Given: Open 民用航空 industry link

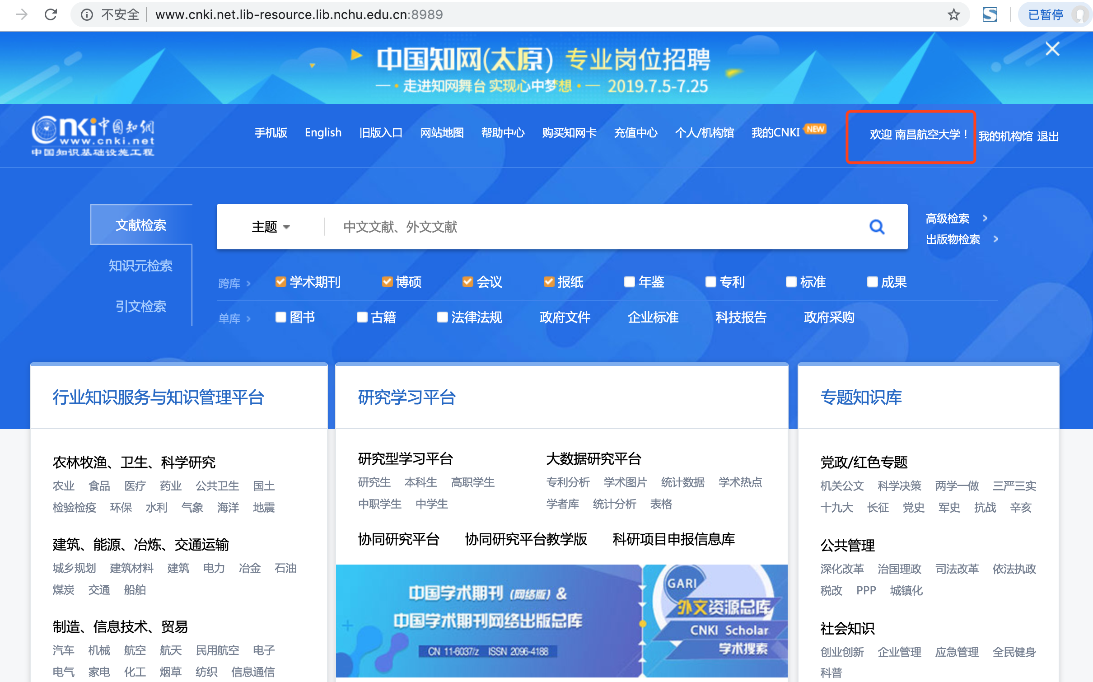Looking at the screenshot, I should pyautogui.click(x=217, y=650).
